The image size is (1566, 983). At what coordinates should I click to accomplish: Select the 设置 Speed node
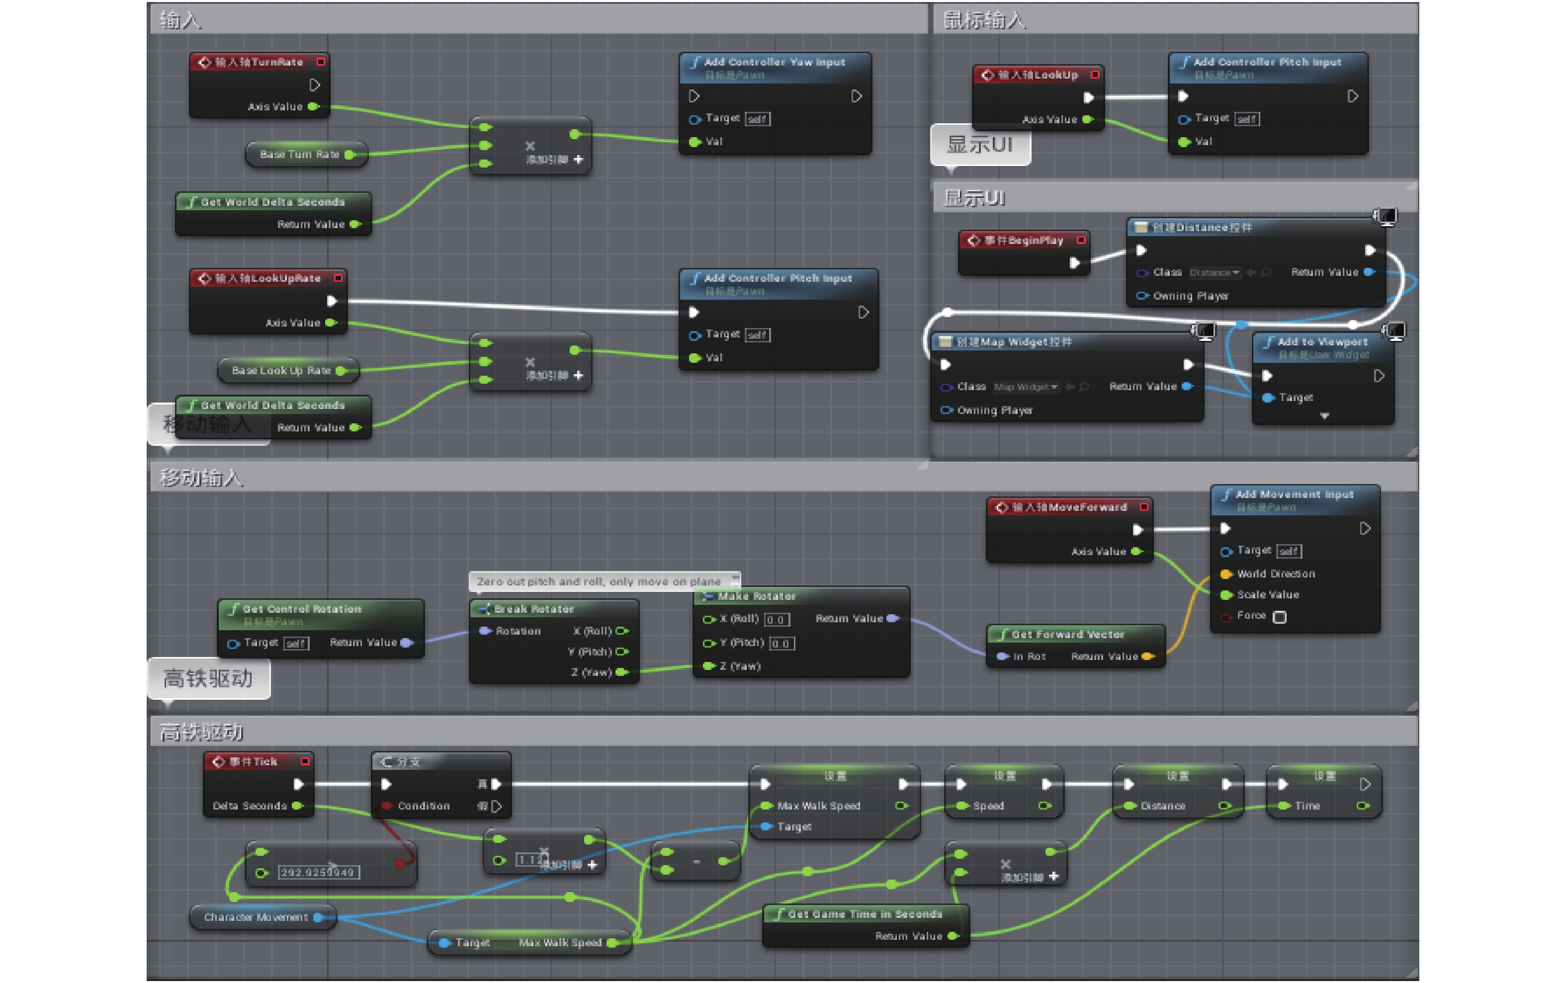point(1004,791)
